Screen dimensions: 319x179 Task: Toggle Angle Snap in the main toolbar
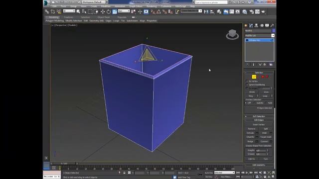point(159,11)
